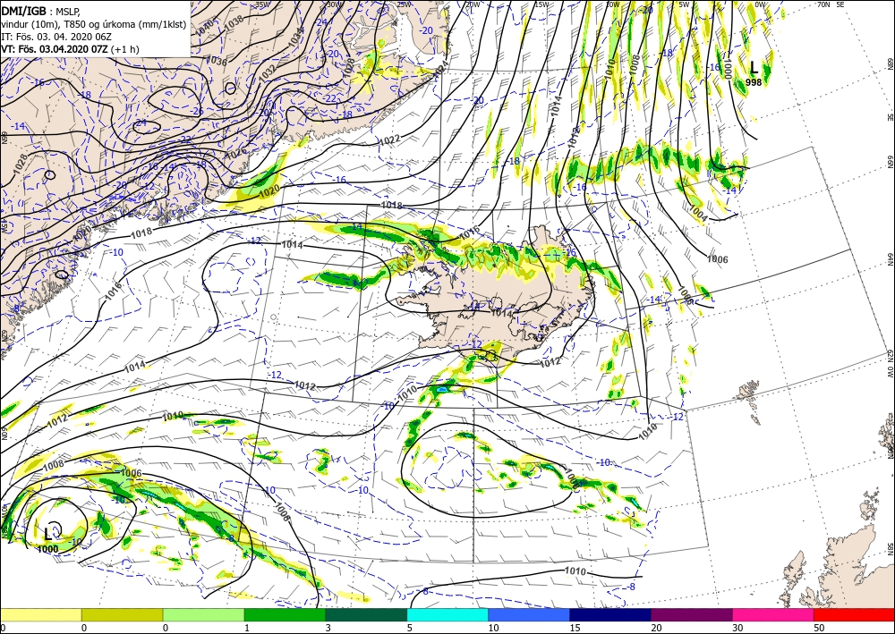
Task: Click the '1032' isobar label
Action: tap(267, 73)
